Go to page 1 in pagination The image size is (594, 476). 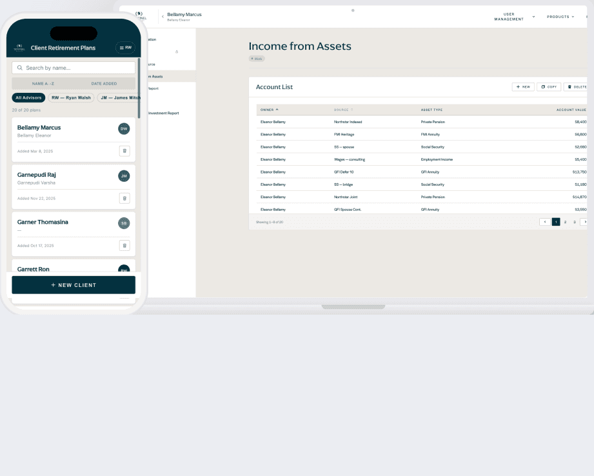point(556,222)
